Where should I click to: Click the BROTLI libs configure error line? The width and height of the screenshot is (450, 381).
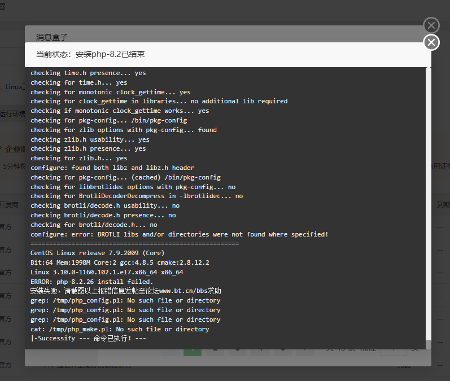pyautogui.click(x=180, y=234)
